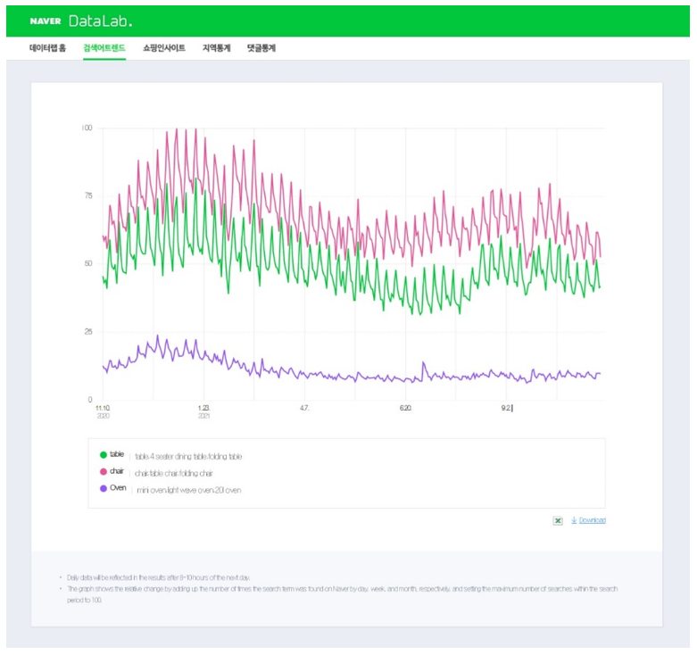Open the 데이터랩 홈 tab
This screenshot has height=655, width=697.
click(x=47, y=48)
